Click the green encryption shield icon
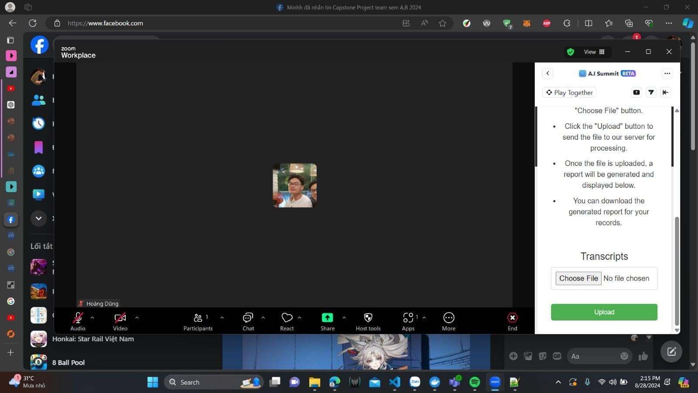 570,52
